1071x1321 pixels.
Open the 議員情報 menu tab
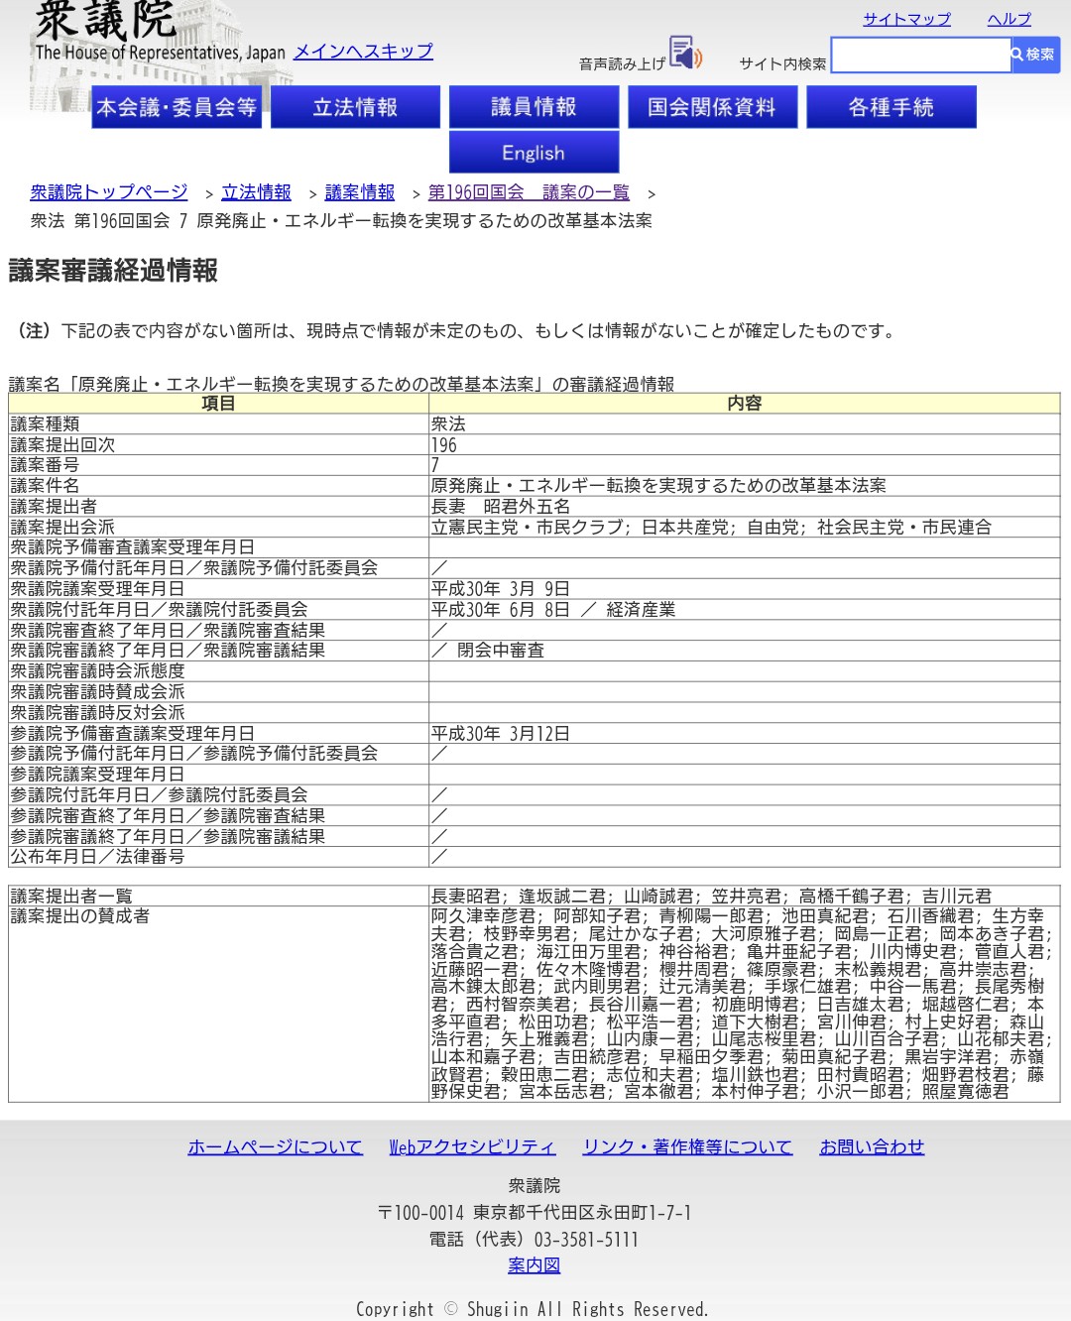(x=534, y=107)
